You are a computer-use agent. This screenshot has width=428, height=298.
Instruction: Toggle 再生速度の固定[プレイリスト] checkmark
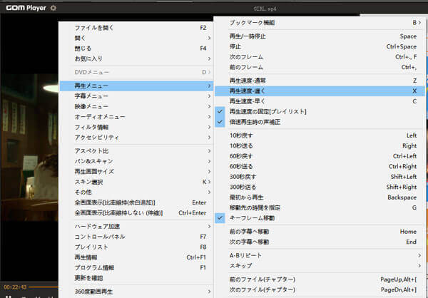(x=267, y=111)
